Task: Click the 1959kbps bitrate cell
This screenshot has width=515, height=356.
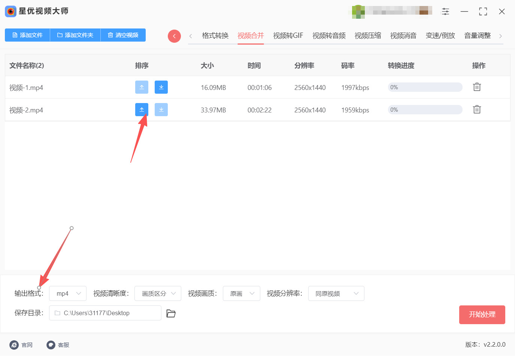Action: coord(355,110)
